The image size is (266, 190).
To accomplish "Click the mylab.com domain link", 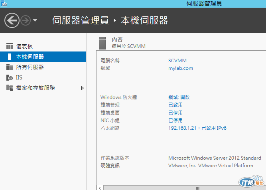I will click(x=181, y=68).
